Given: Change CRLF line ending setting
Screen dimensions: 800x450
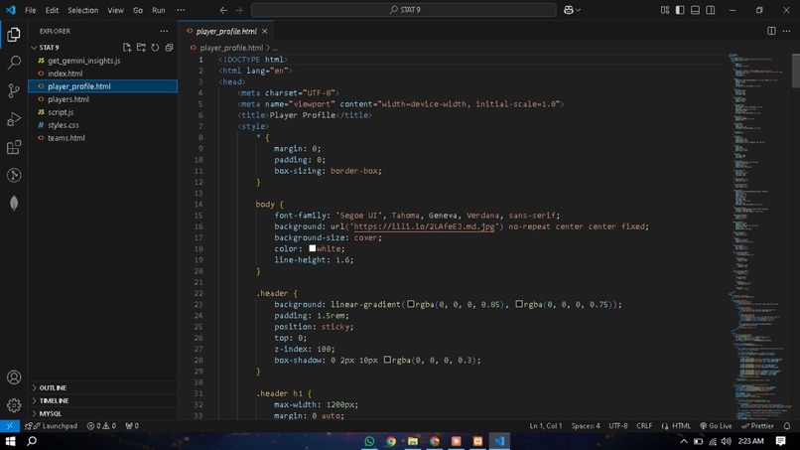Looking at the screenshot, I should click(644, 426).
